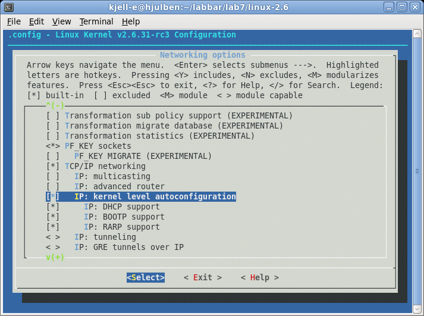Maximize the terminal window

pyautogui.click(x=402, y=7)
